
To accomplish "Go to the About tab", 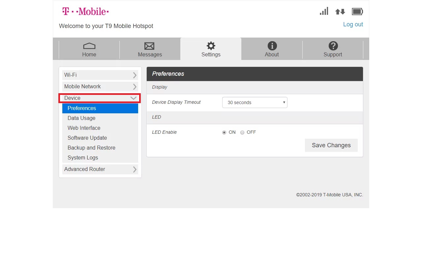I will pyautogui.click(x=272, y=49).
